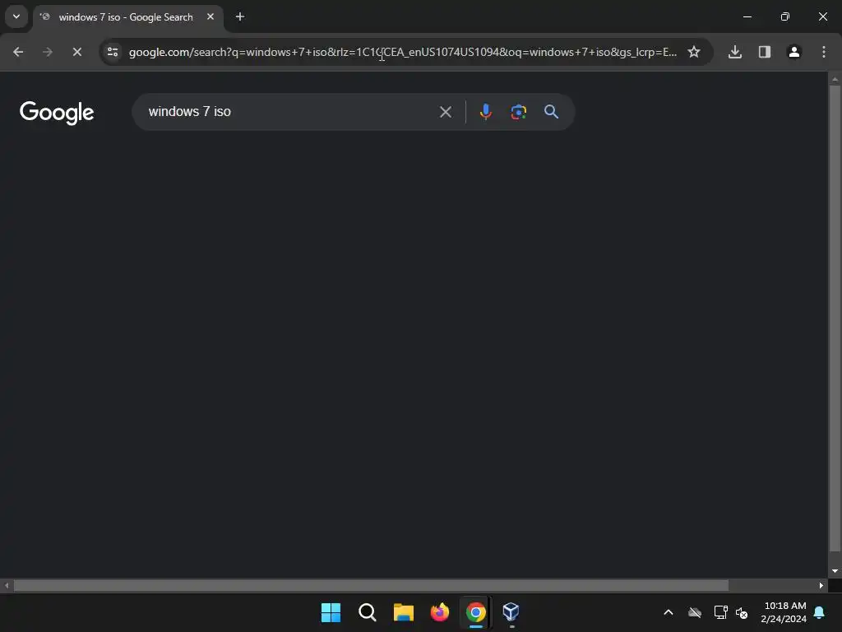Screen dimensions: 842x632
Task: Go back to the previous page
Action: (x=18, y=52)
